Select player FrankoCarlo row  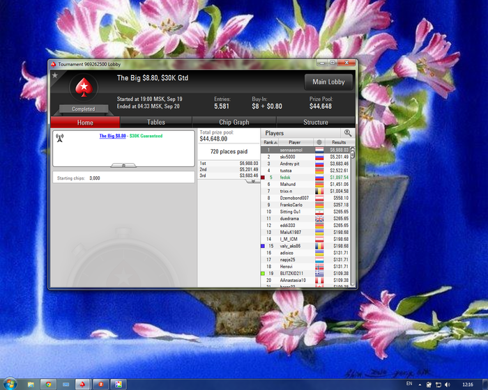pos(305,205)
